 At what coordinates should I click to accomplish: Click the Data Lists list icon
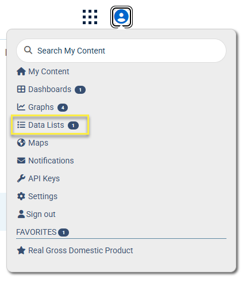pyautogui.click(x=21, y=125)
